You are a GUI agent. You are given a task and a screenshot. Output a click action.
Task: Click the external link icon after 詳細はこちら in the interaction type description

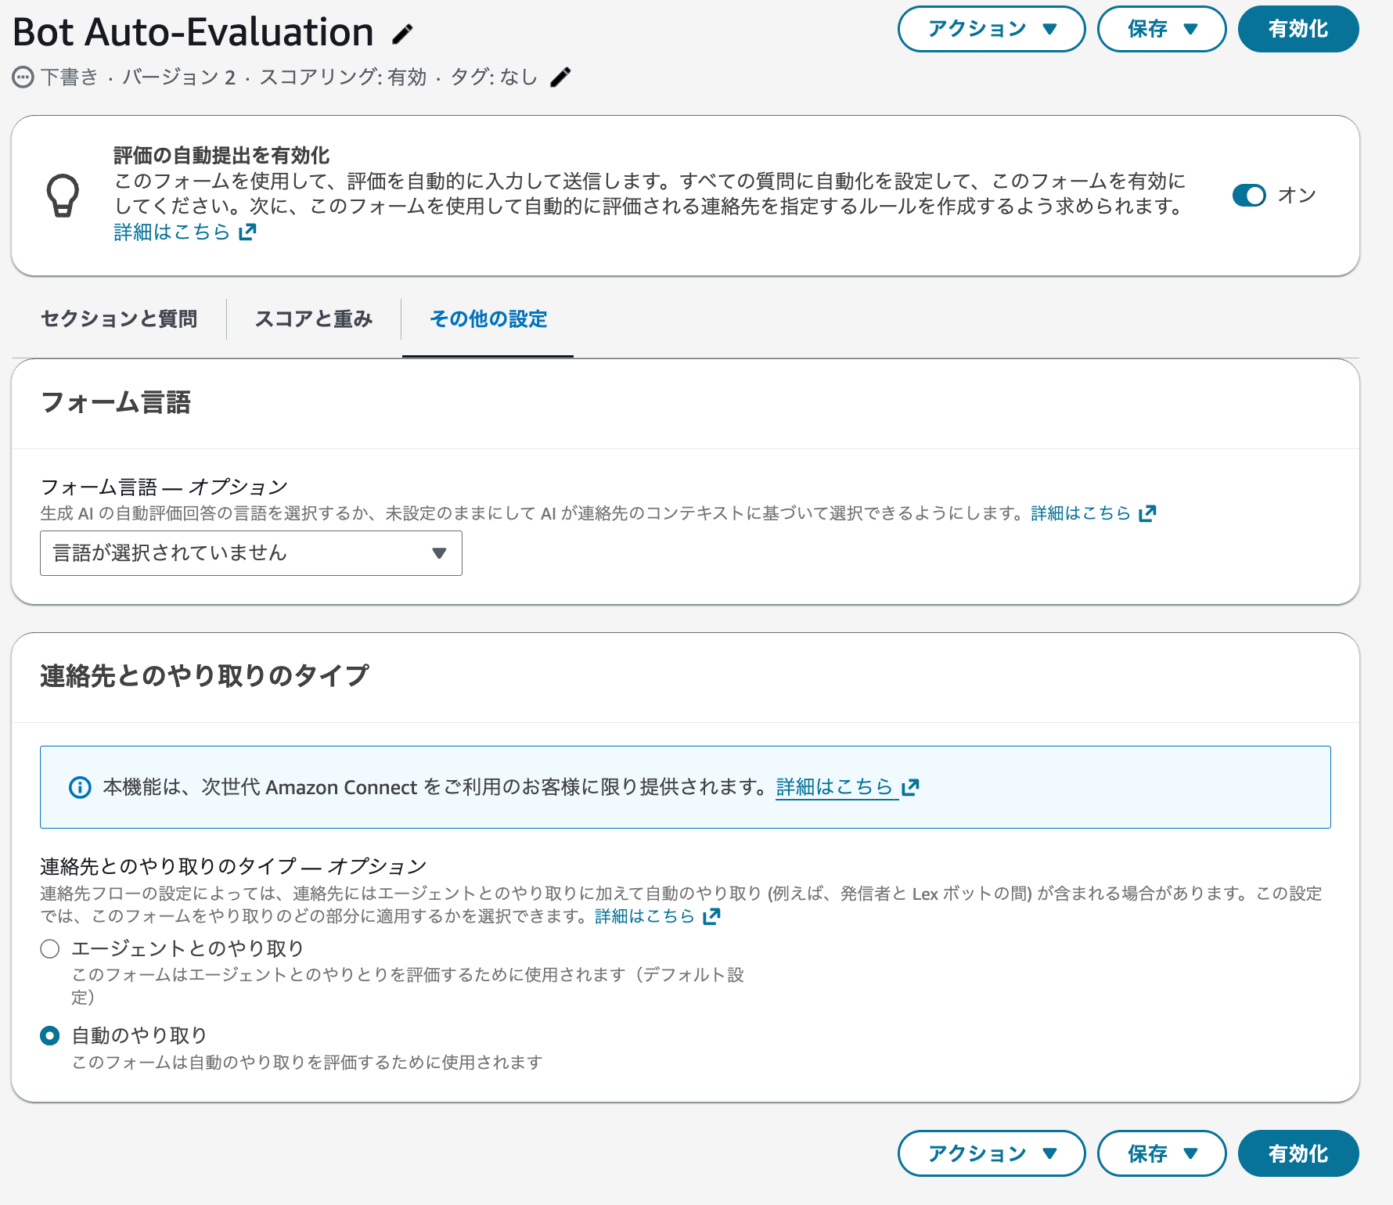[711, 916]
